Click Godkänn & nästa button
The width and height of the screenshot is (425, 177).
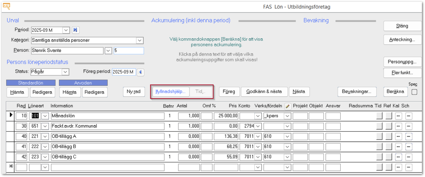264,92
